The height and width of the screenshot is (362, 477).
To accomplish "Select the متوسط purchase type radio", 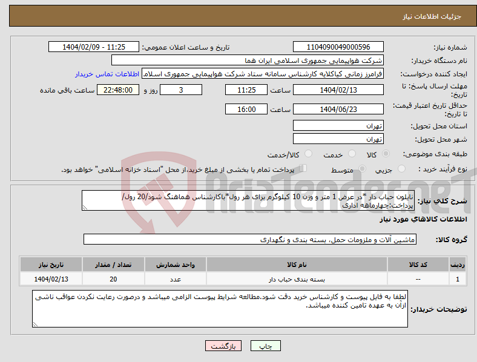I will point(362,168).
